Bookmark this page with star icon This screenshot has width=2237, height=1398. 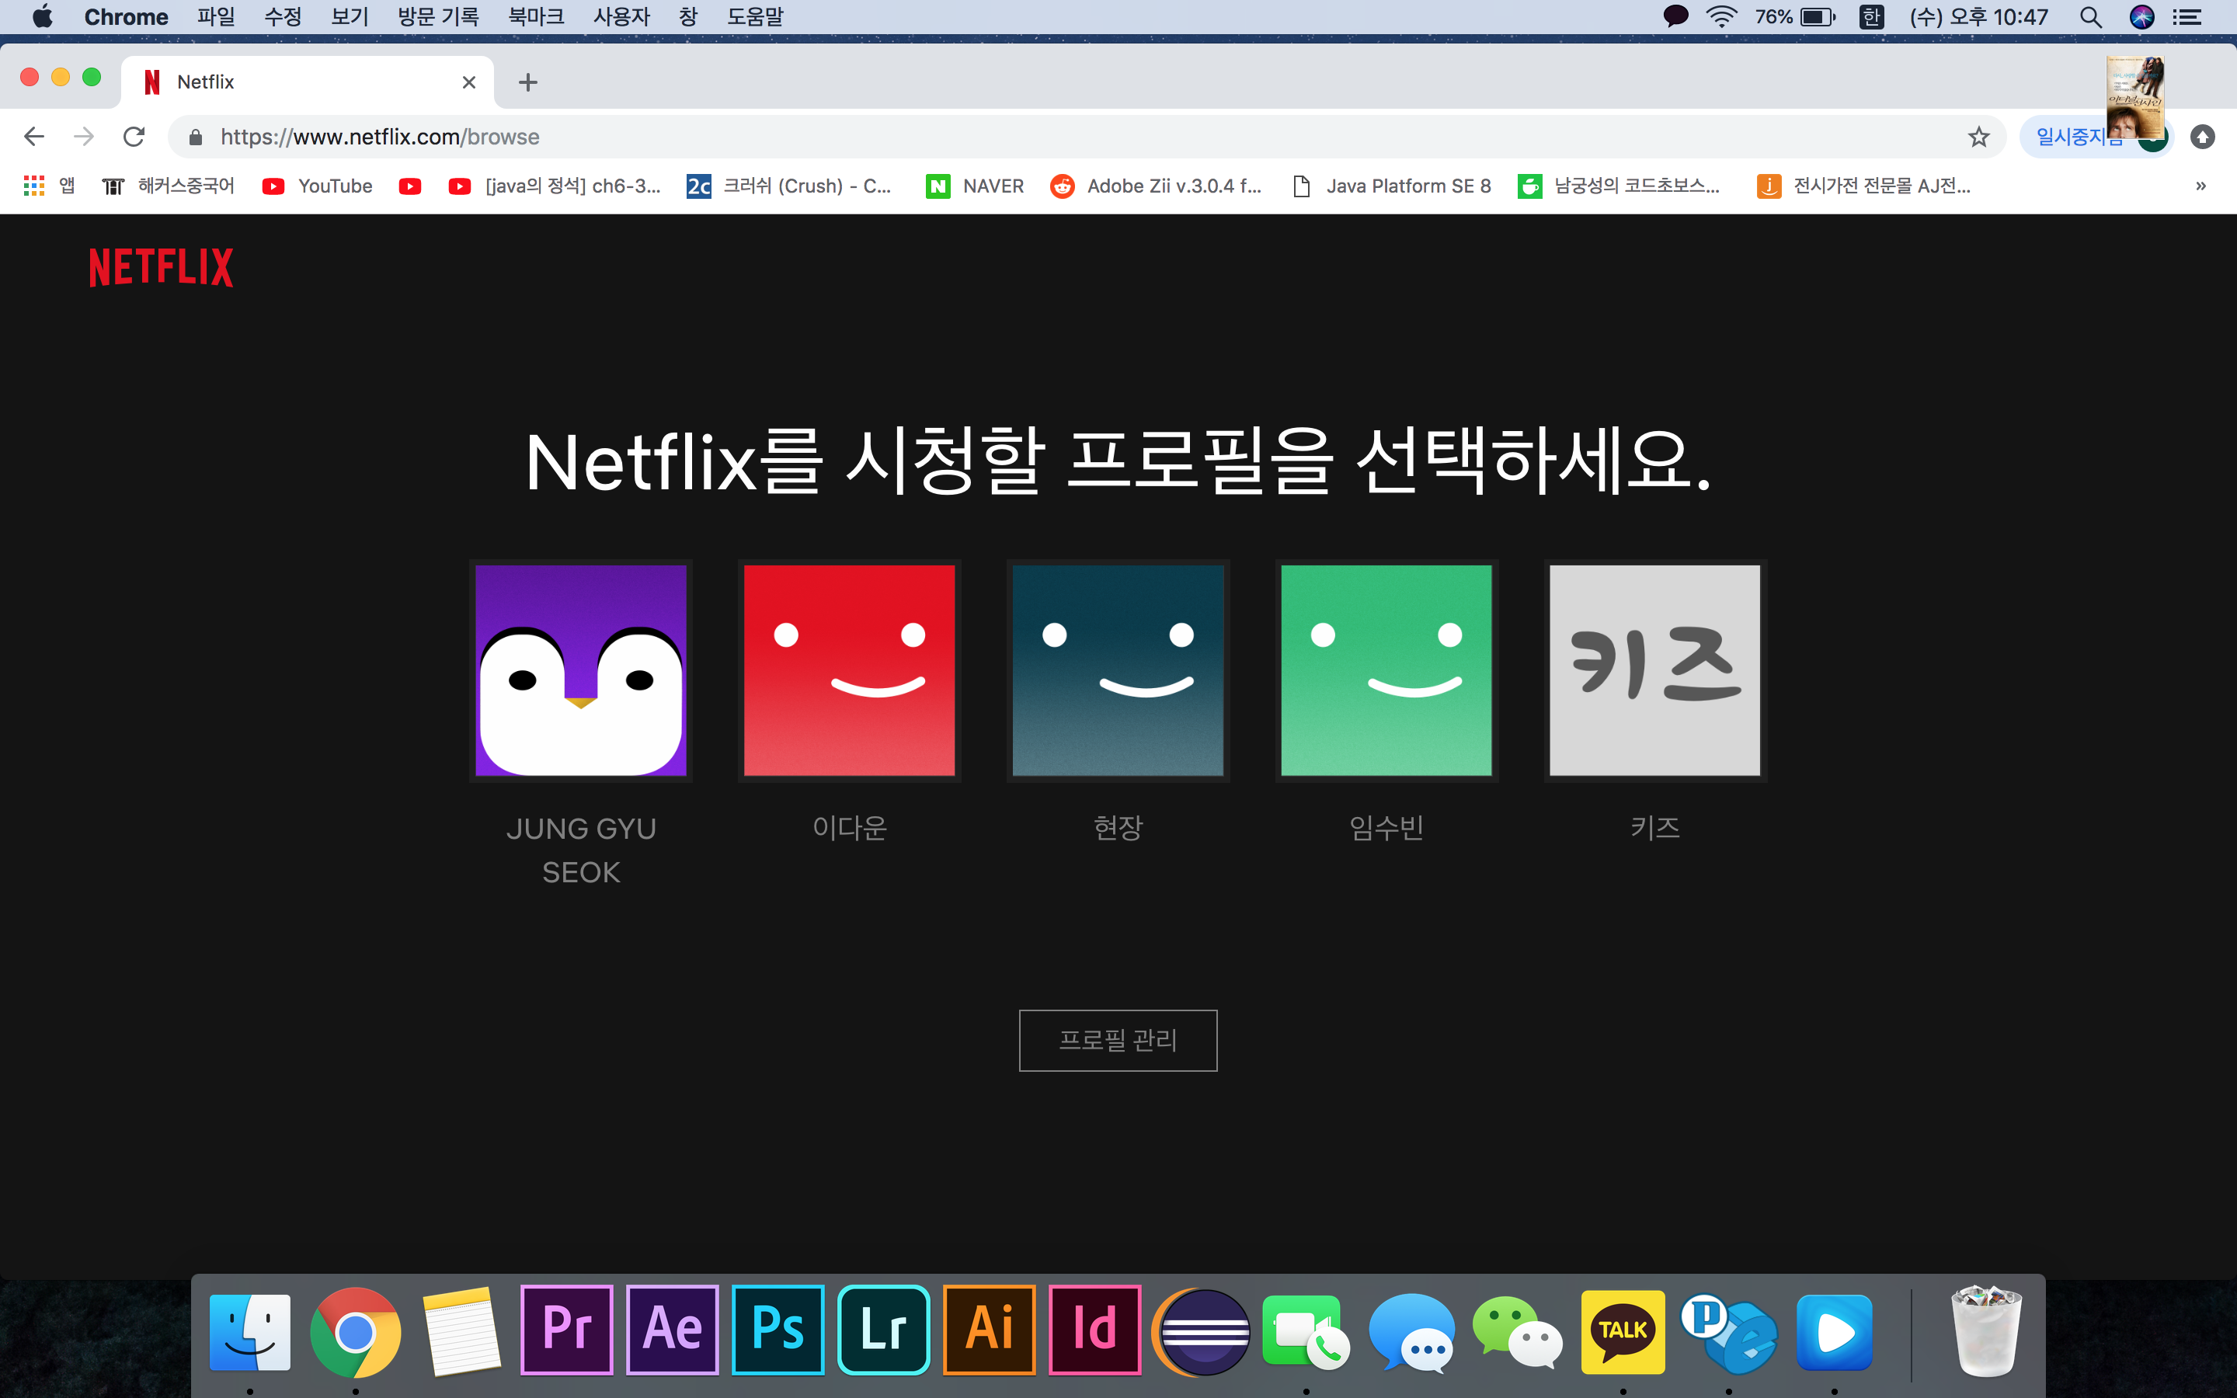(1978, 137)
